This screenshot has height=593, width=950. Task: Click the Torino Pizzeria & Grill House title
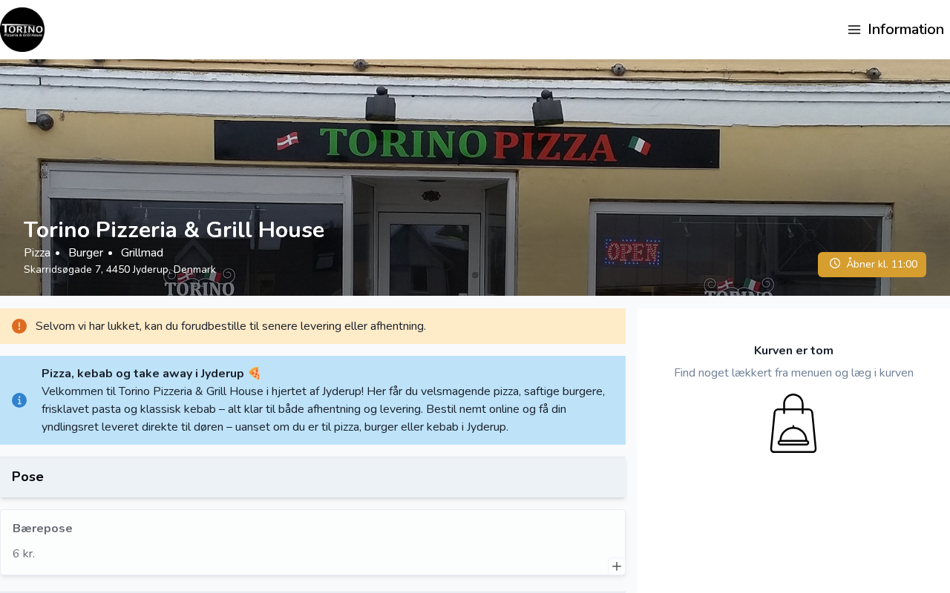[x=174, y=230]
